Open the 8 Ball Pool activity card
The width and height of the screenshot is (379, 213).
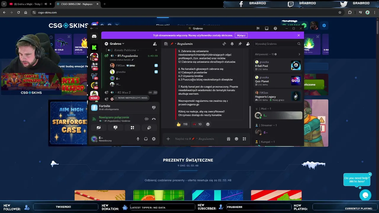coord(278,65)
